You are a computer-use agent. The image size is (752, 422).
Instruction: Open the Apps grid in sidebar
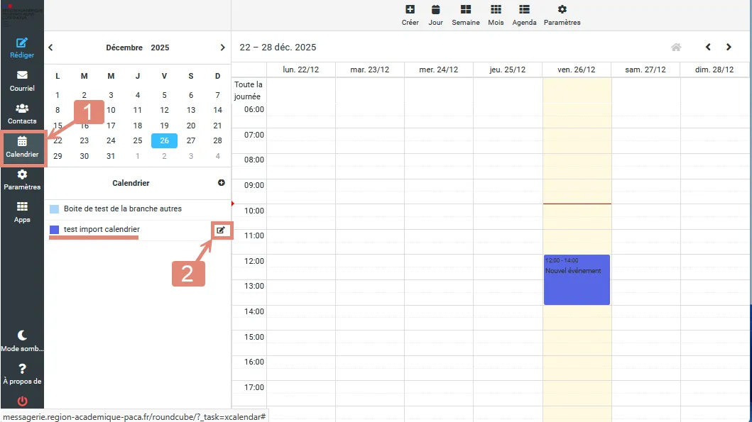click(x=22, y=212)
